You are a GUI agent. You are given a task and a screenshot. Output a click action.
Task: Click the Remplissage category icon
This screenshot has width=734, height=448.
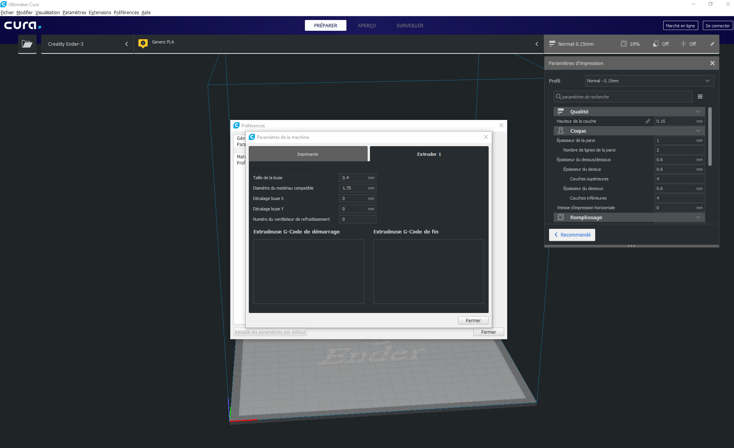click(x=561, y=217)
